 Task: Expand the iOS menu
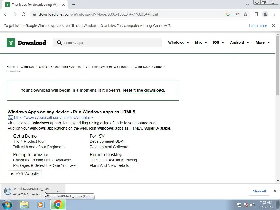218,42
